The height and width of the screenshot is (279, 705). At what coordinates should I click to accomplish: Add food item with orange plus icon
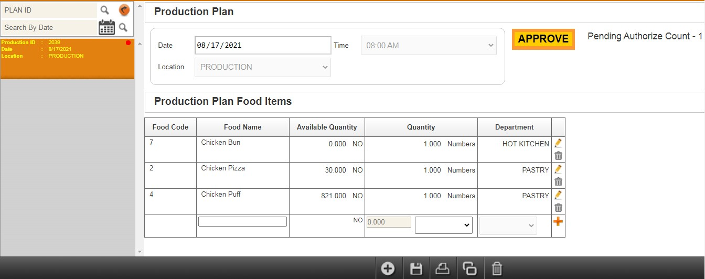[x=558, y=222]
